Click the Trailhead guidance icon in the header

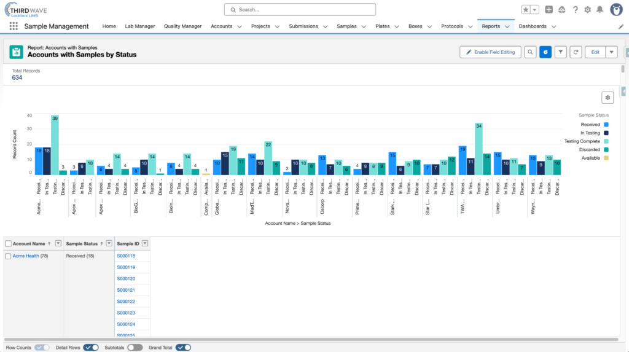(x=562, y=10)
